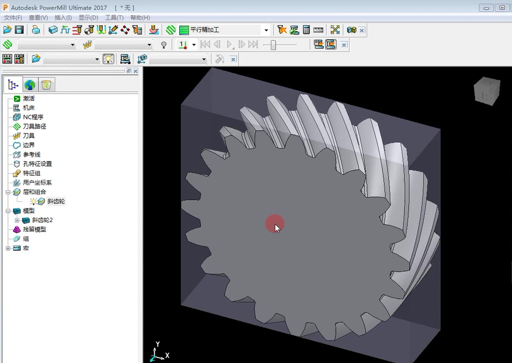Click the green boxes icon near toolbar end
Image resolution: width=512 pixels, height=363 pixels.
[x=352, y=30]
